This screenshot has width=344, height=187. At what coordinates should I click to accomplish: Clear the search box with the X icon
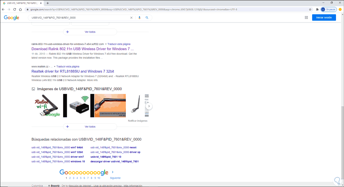132,18
